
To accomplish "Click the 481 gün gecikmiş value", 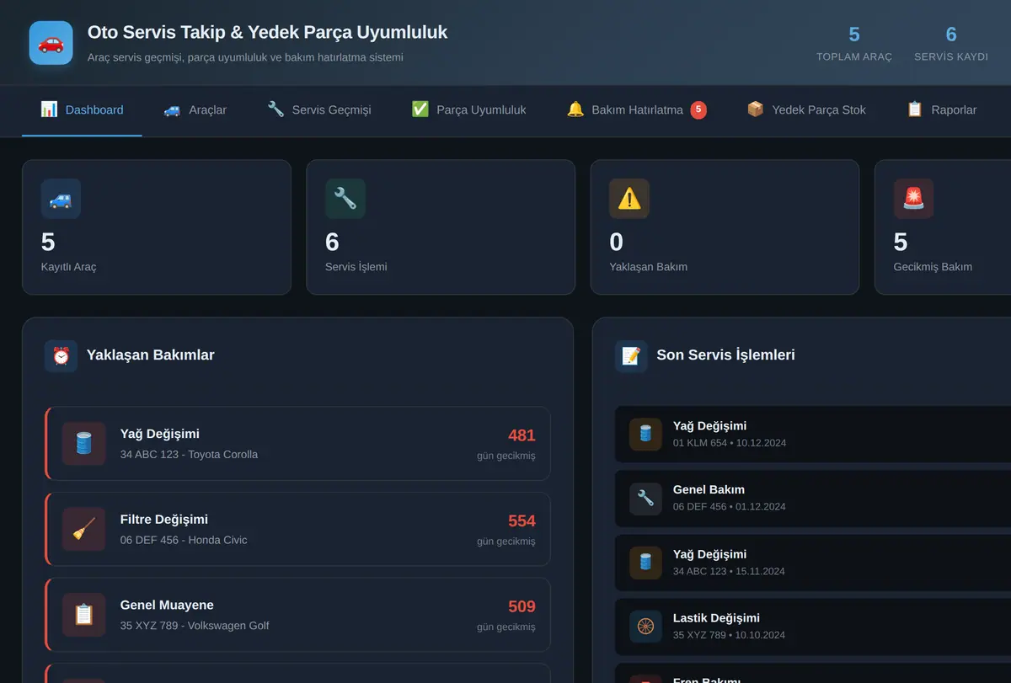I will click(x=506, y=444).
